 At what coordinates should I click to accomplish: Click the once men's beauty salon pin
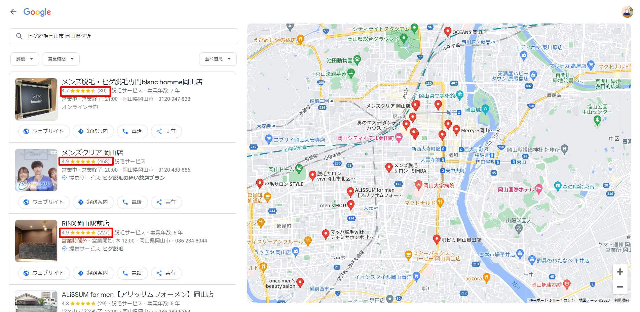(300, 283)
